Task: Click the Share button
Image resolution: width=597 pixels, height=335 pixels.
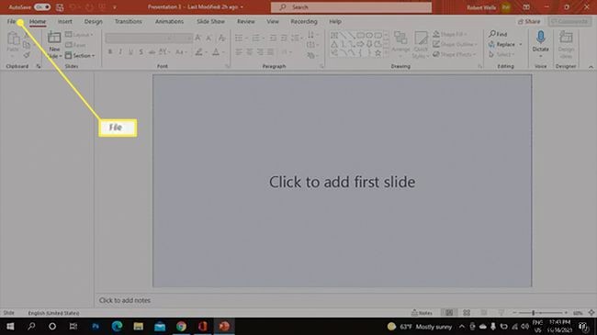Action: tap(529, 22)
